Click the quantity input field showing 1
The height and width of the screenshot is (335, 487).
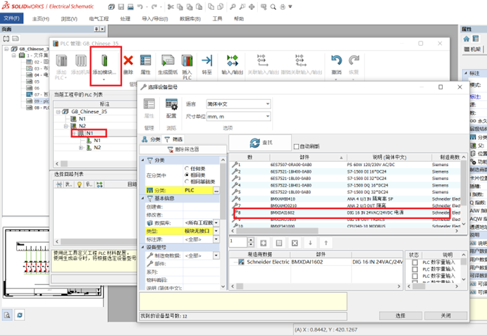(x=238, y=242)
